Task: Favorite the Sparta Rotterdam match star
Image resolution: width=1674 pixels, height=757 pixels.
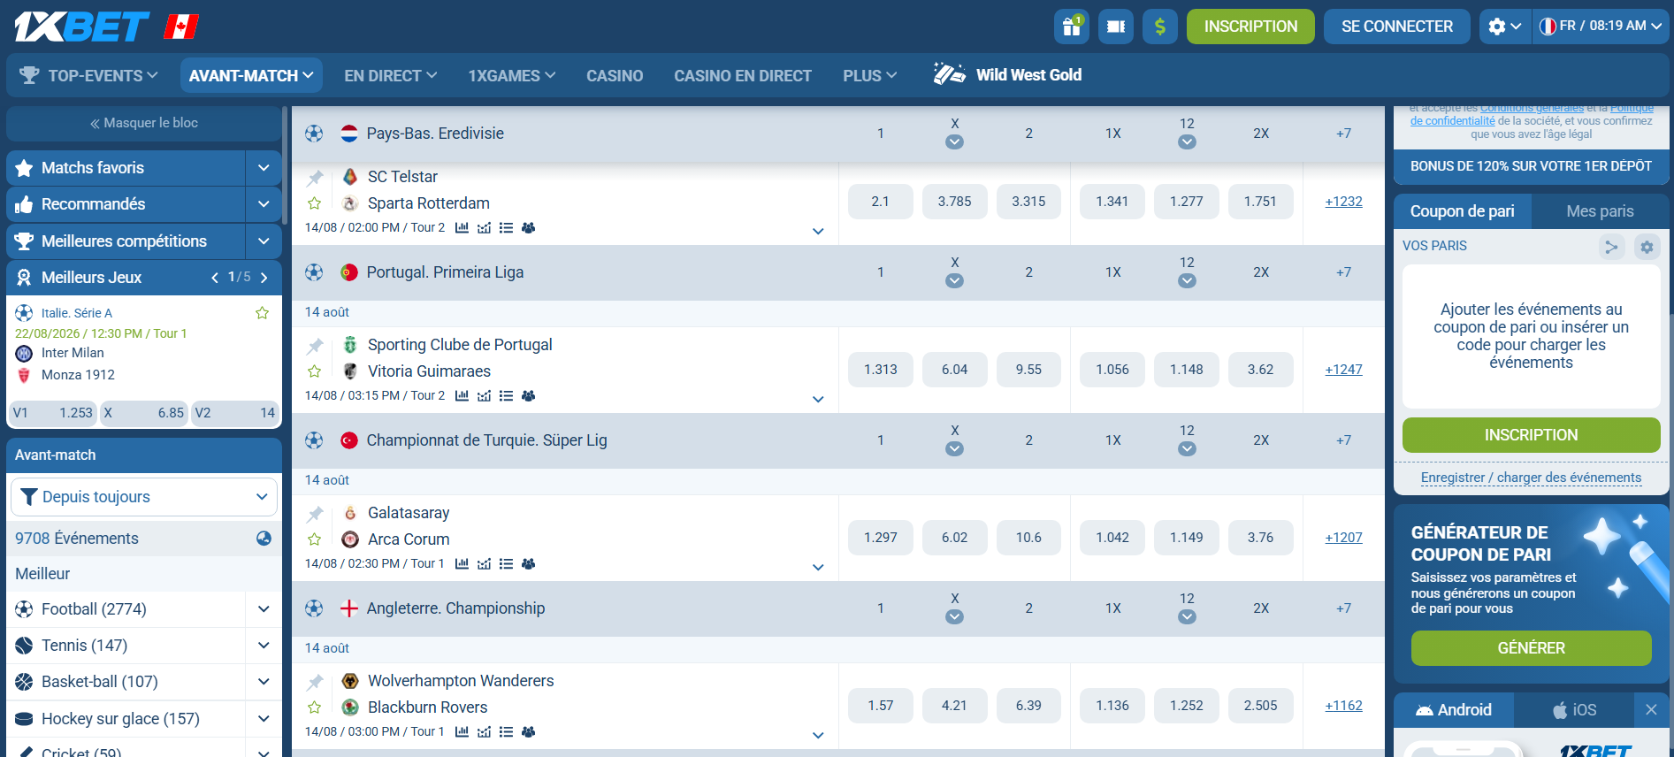Action: tap(314, 203)
